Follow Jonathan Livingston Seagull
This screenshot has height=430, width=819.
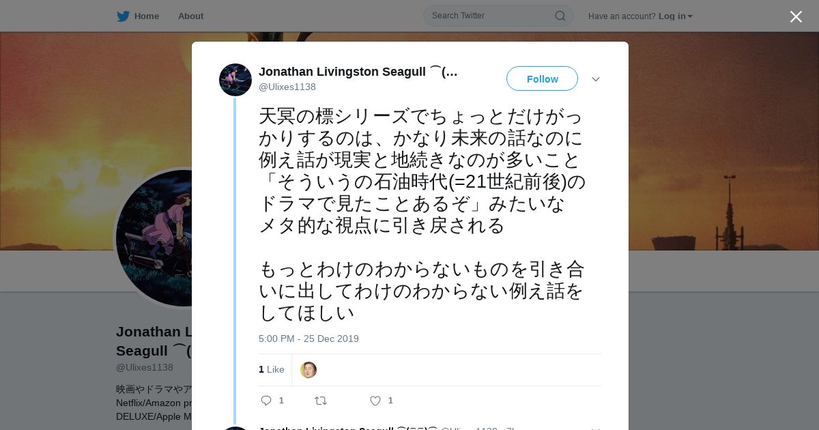[x=542, y=79]
